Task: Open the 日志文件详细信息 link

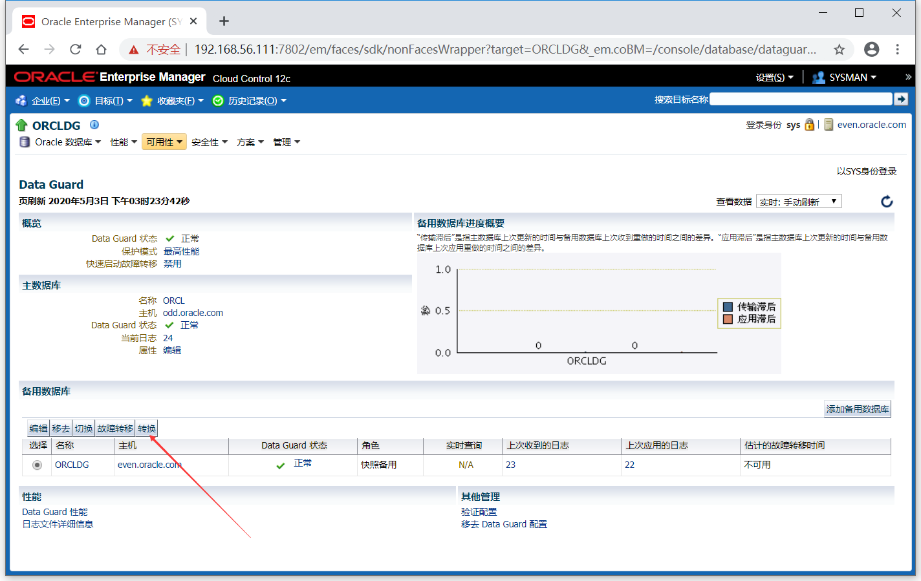Action: 58,524
